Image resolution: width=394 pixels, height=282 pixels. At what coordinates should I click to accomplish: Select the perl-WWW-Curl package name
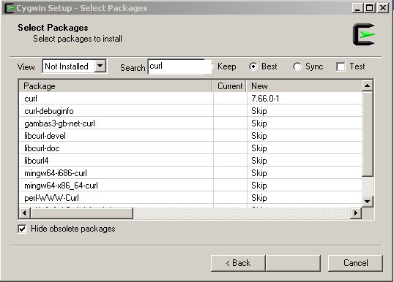51,198
